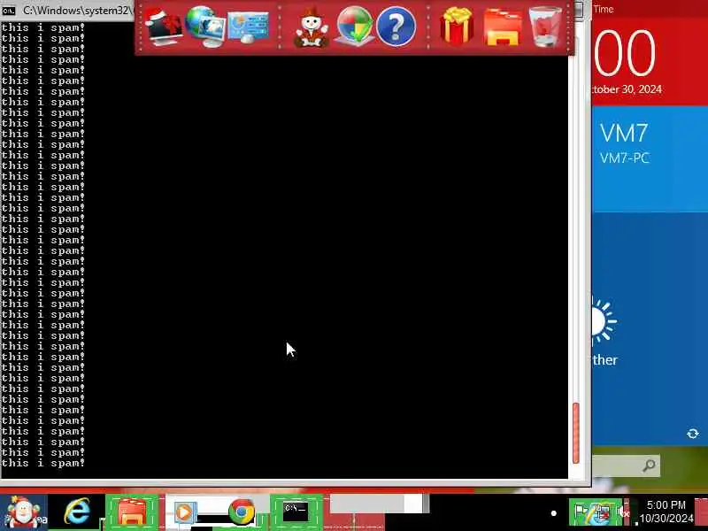Open the Action Center flag in the tray
Image resolution: width=708 pixels, height=531 pixels.
point(581,512)
